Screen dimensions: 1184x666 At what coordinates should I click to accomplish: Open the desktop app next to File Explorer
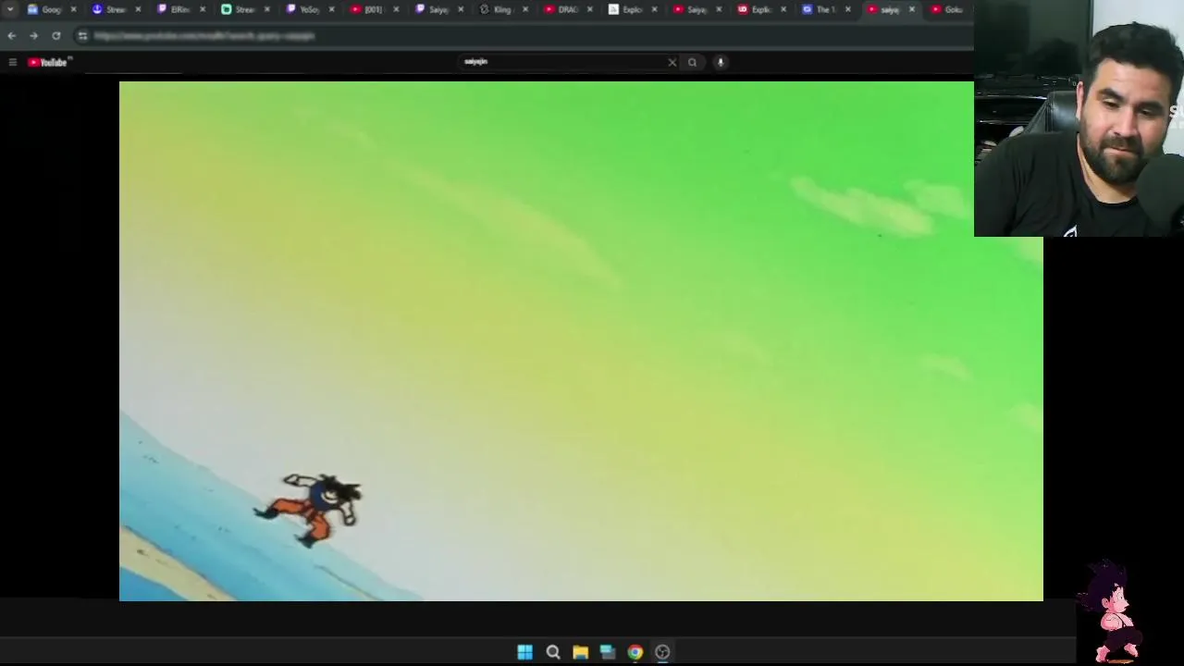[608, 652]
